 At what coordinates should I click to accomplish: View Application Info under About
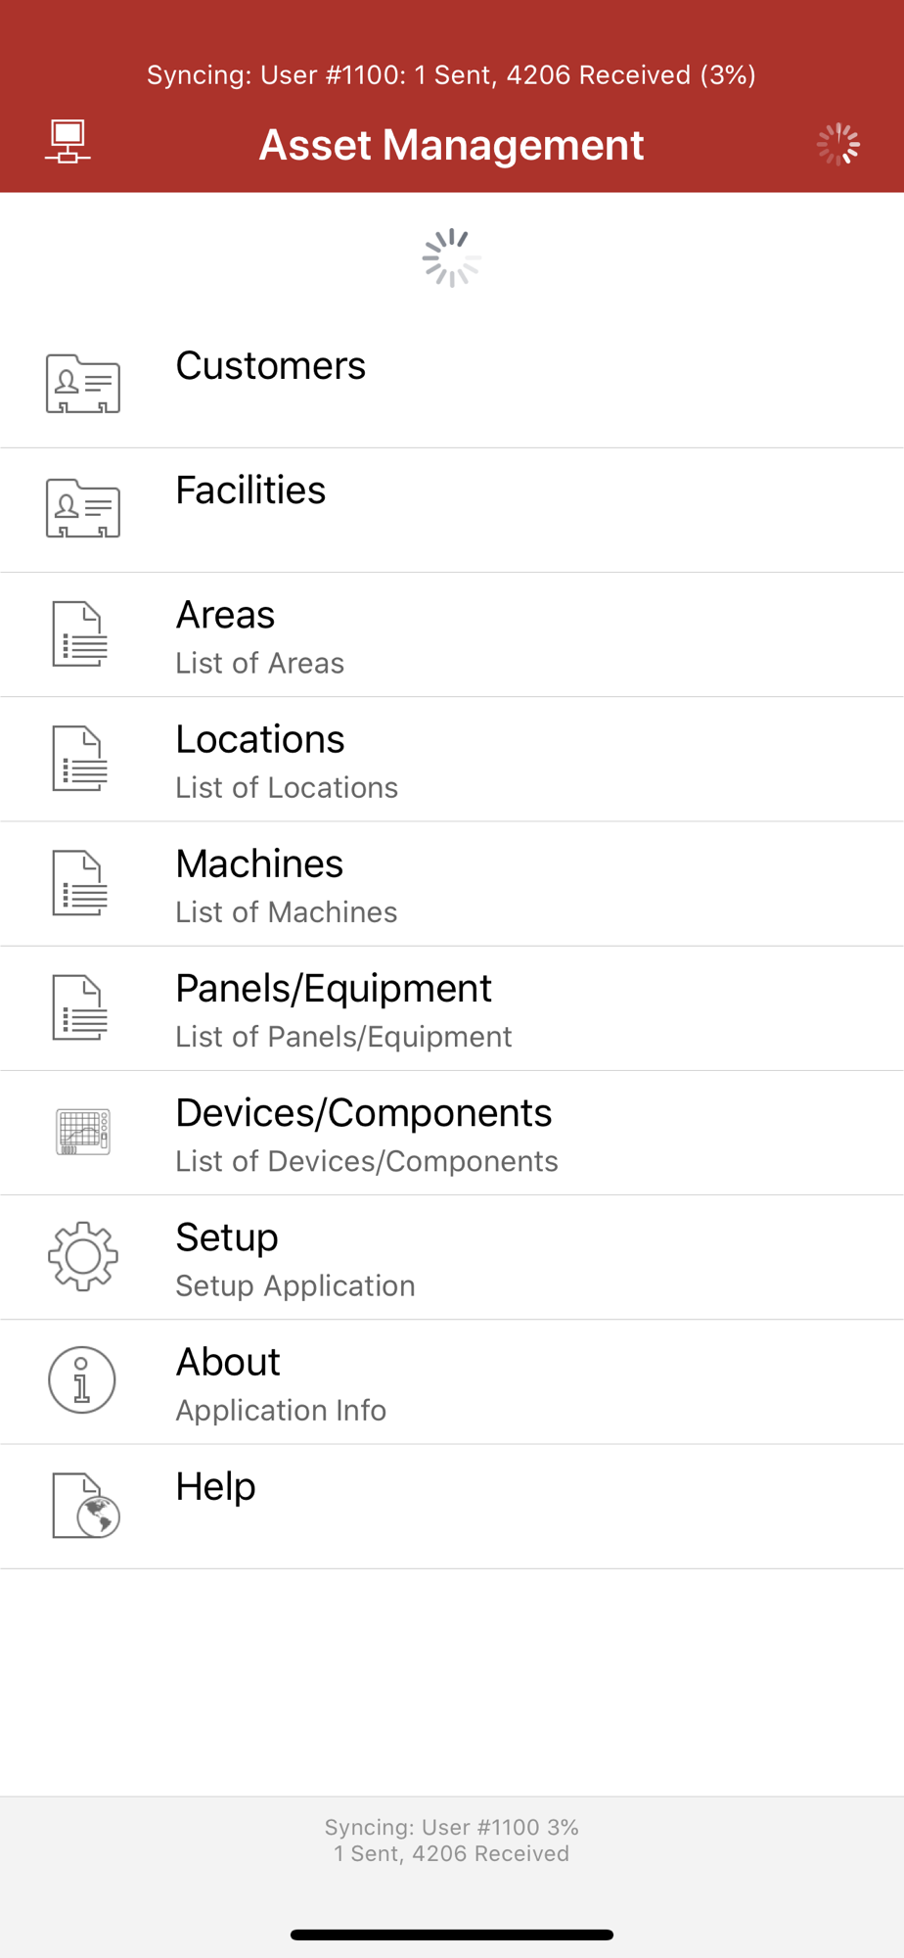tap(281, 1410)
